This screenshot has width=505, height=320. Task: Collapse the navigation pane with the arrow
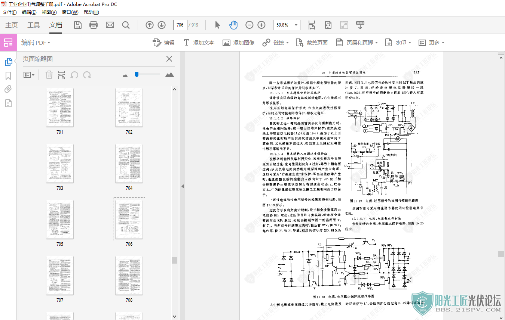tap(183, 186)
